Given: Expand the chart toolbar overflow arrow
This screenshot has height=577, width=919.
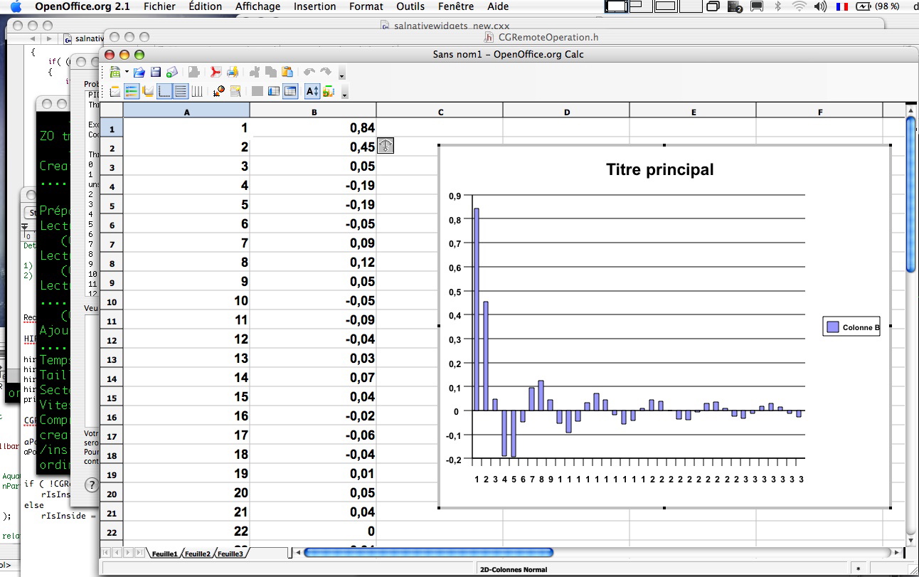Looking at the screenshot, I should 345,93.
